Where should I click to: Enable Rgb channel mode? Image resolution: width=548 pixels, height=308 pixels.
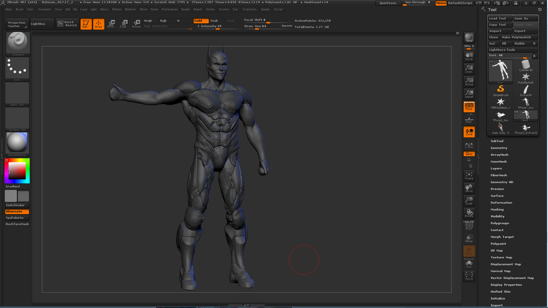[x=166, y=21]
